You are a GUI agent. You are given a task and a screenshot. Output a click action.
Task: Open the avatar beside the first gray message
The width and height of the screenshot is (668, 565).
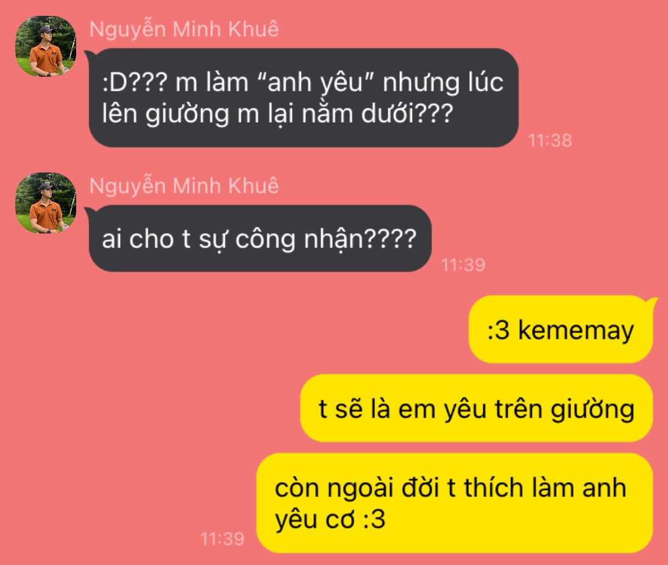[x=46, y=46]
